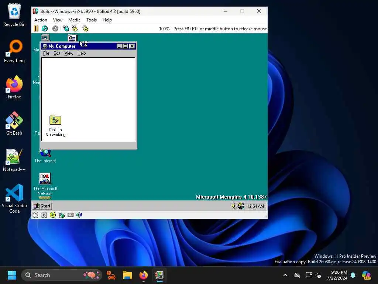Select the Firefox desktop shortcut
This screenshot has width=378, height=284.
[x=14, y=87]
